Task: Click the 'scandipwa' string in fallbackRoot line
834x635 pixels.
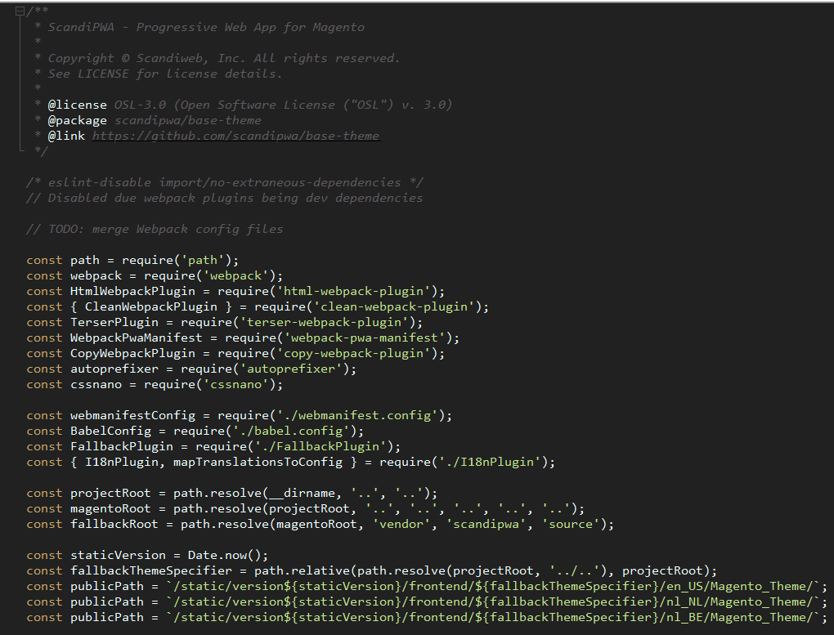Action: 486,525
